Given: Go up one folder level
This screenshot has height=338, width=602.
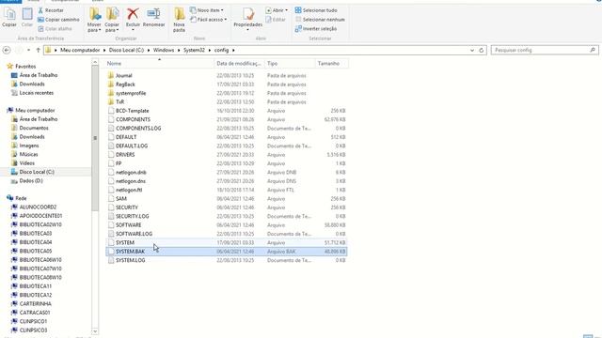Looking at the screenshot, I should (x=38, y=50).
